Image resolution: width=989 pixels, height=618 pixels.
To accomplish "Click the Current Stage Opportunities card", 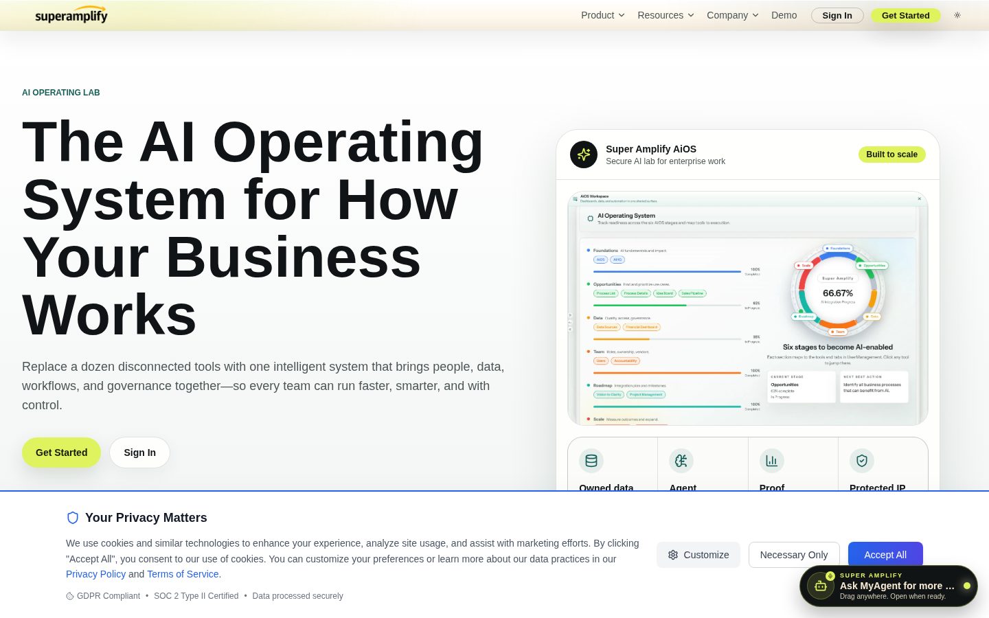I will tap(802, 387).
